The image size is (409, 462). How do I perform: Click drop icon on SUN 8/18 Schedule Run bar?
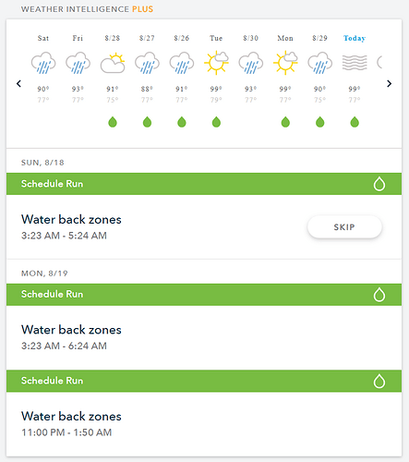point(379,184)
